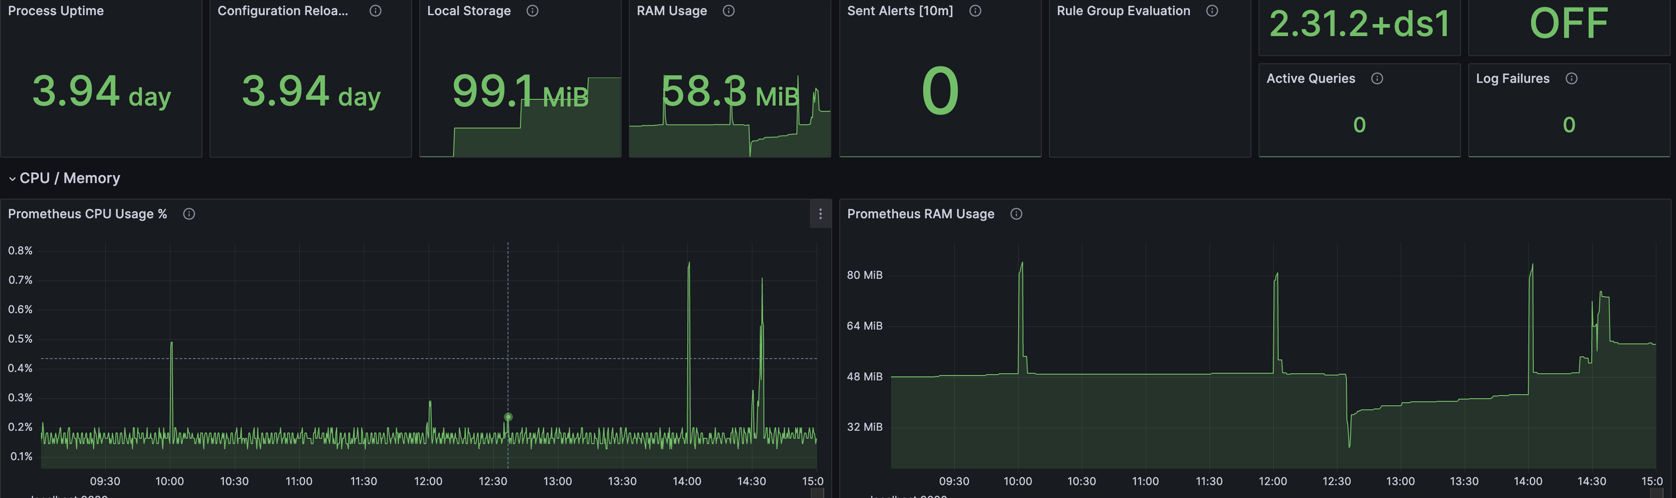Click the Local Storage info icon
The height and width of the screenshot is (498, 1676).
point(532,11)
